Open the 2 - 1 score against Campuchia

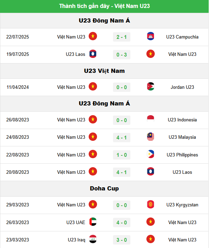(x=122, y=37)
